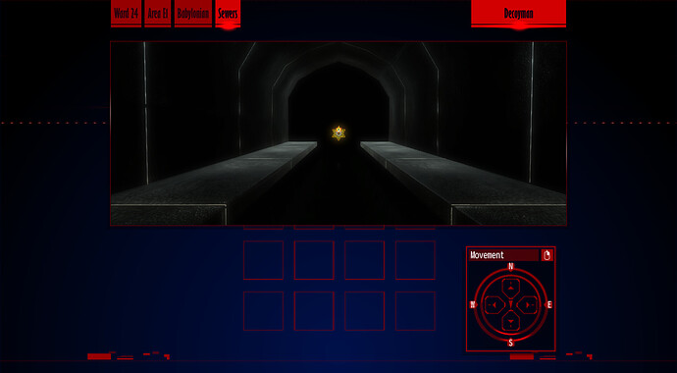Select fourth inventory slot in bottom row

coord(415,311)
